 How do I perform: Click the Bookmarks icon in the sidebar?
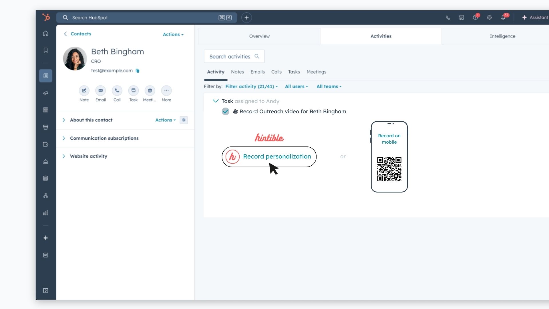point(46,50)
